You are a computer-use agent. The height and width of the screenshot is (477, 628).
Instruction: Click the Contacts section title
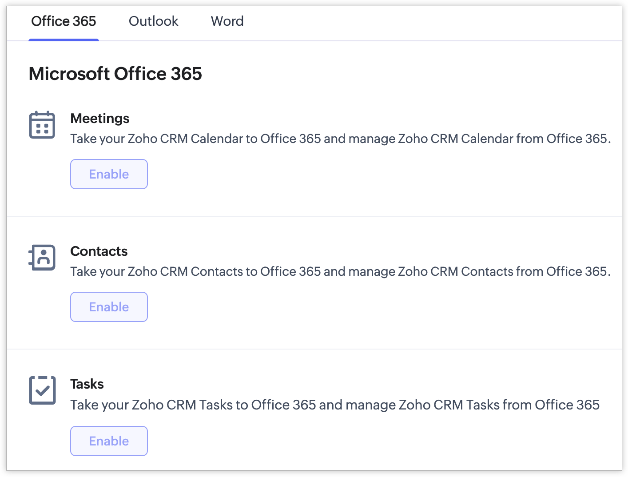99,251
